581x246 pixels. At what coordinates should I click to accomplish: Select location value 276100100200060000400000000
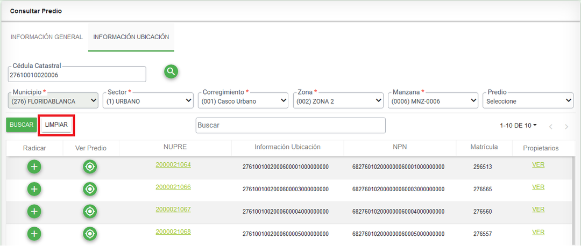coord(285,212)
